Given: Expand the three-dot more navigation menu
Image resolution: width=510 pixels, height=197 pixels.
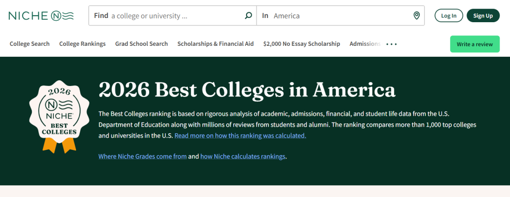Looking at the screenshot, I should pyautogui.click(x=391, y=44).
